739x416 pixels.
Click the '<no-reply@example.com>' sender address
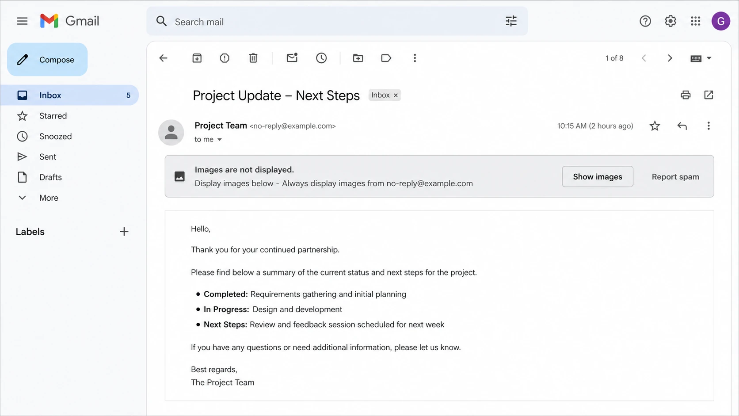pyautogui.click(x=293, y=126)
